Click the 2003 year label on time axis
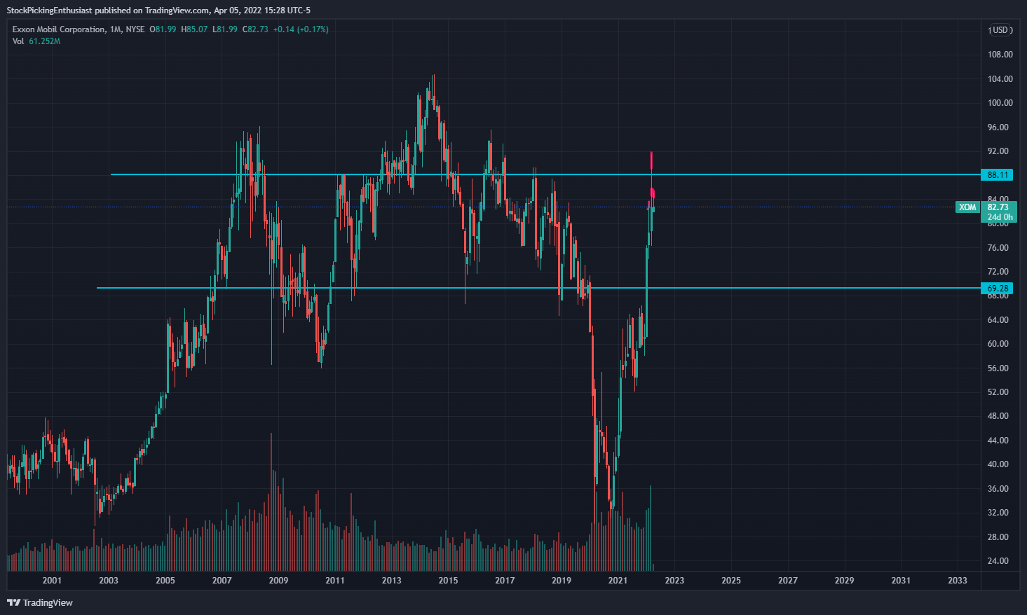Viewport: 1027px width, 615px height. point(109,581)
